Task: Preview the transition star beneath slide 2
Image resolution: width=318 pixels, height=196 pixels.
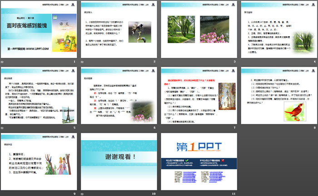Action: click(x=83, y=62)
